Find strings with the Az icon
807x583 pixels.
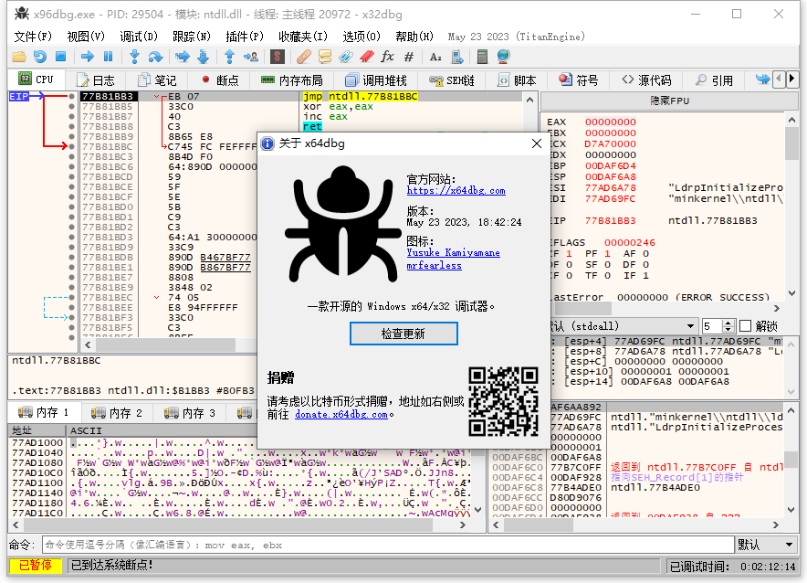(x=435, y=57)
